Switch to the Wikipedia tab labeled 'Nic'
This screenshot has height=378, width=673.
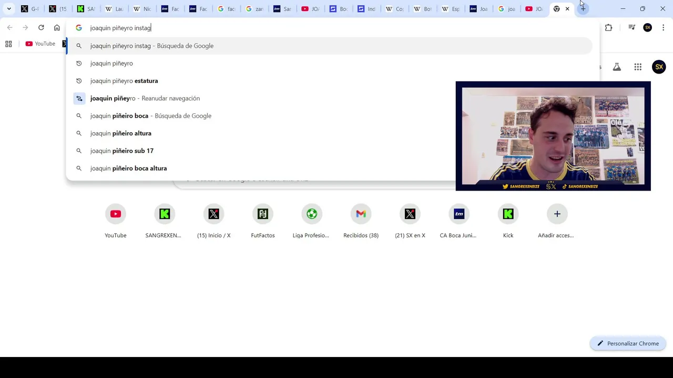(x=142, y=9)
